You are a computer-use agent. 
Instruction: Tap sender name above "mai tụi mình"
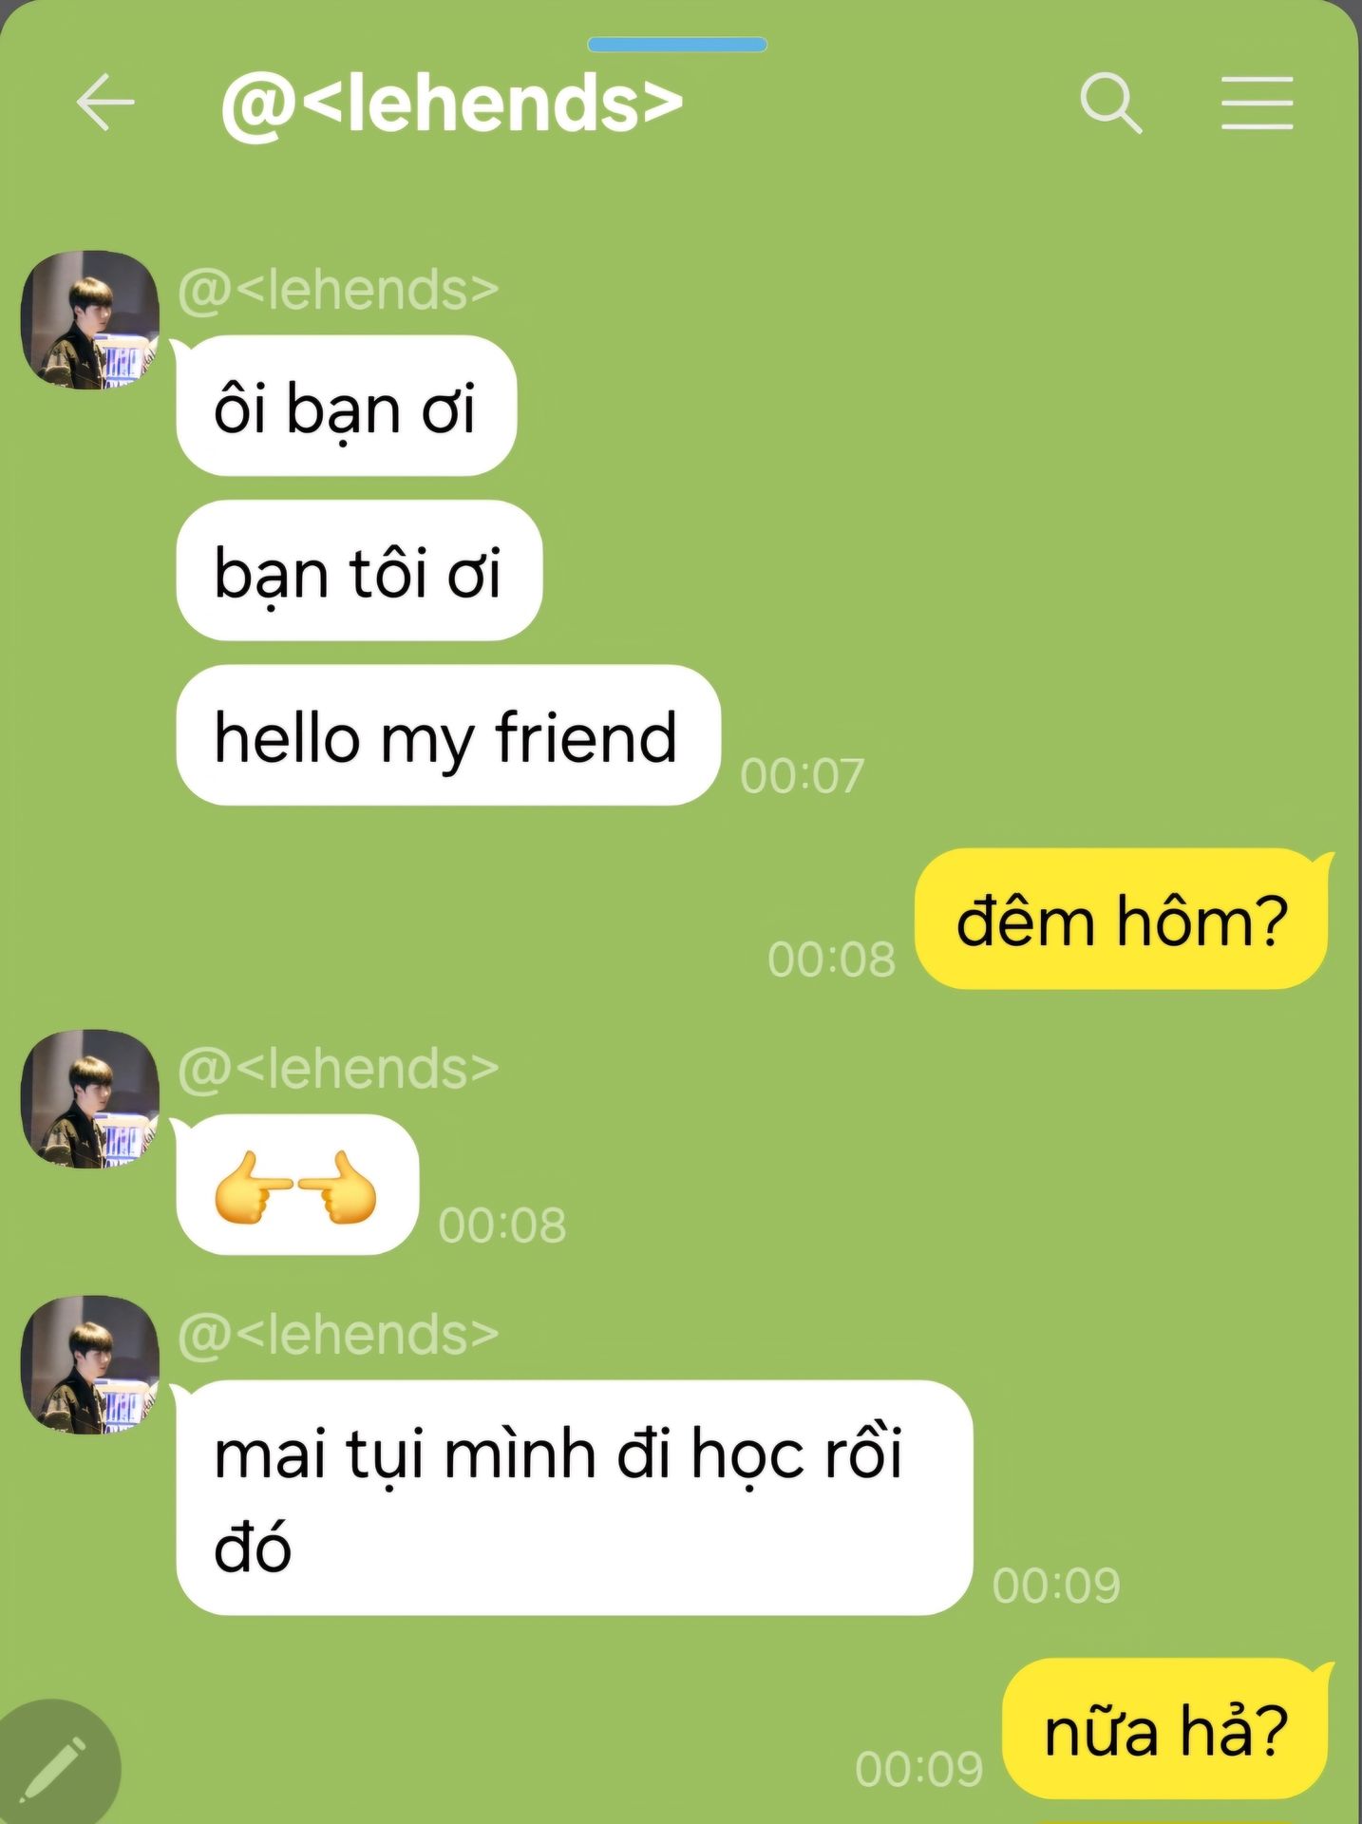tap(338, 1334)
